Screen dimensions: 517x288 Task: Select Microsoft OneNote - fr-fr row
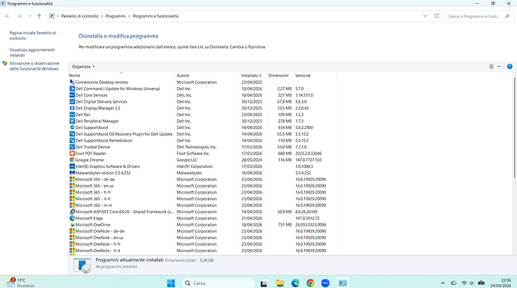coord(202,244)
